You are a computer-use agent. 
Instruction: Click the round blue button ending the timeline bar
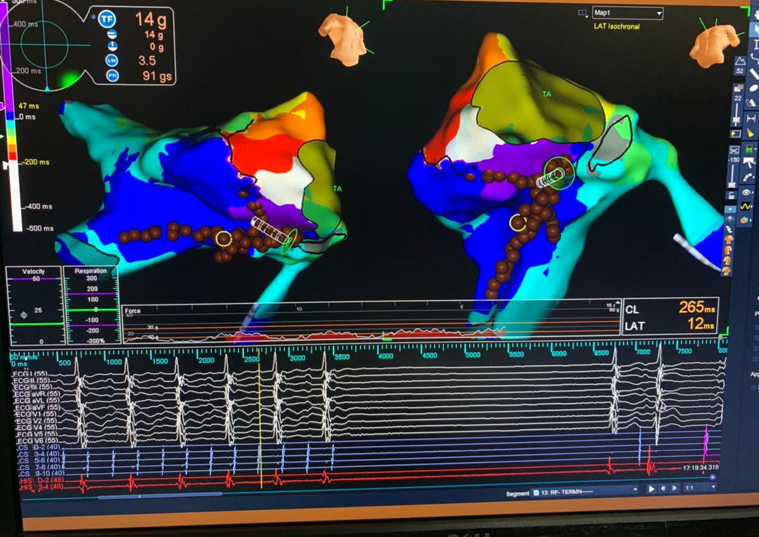point(713,478)
